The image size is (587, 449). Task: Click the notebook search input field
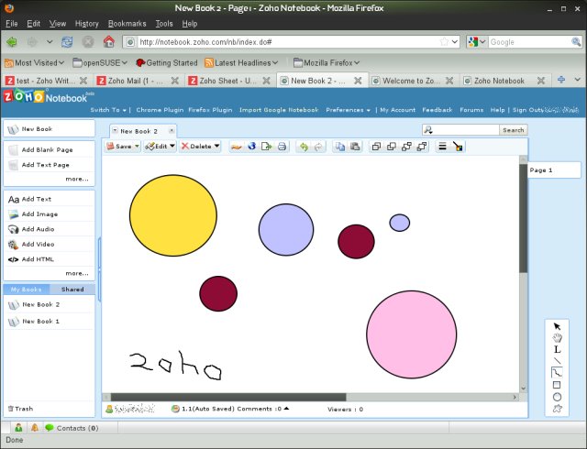pyautogui.click(x=465, y=130)
